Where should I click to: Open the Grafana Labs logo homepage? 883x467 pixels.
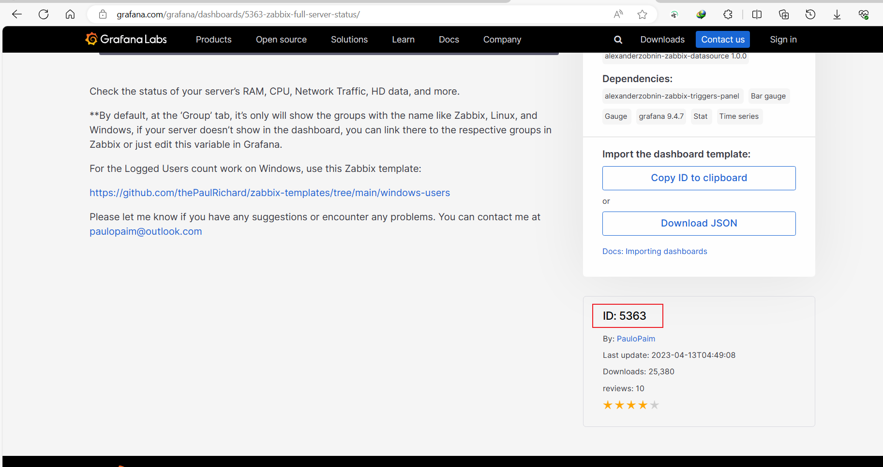[126, 39]
